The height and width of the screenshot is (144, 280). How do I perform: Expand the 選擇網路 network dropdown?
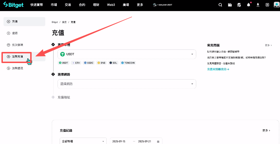pyautogui.click(x=127, y=84)
